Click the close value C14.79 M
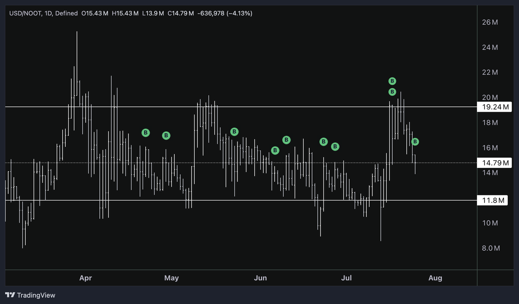Viewport: 519px width, 304px height. [180, 14]
